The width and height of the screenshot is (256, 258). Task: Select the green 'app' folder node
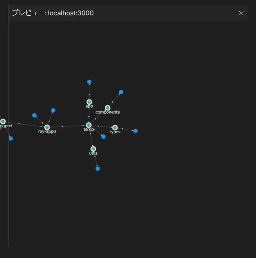click(x=89, y=102)
